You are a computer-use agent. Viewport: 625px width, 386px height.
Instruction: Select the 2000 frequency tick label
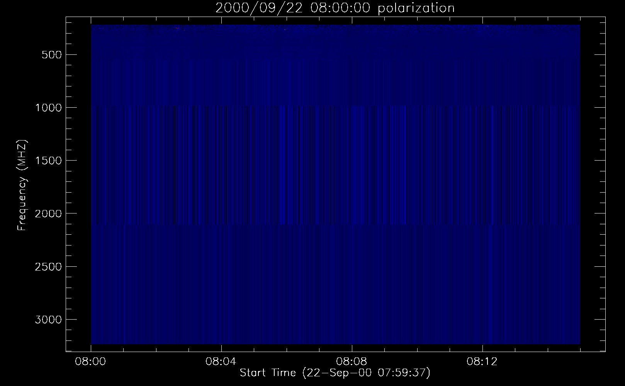coord(48,213)
